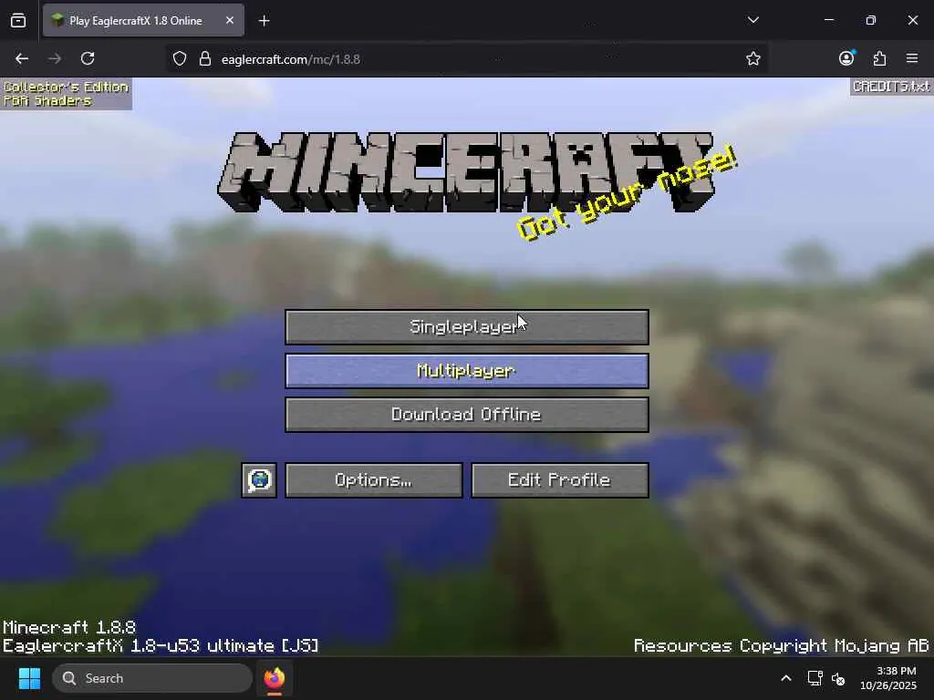Click the language globe icon button

(x=259, y=479)
